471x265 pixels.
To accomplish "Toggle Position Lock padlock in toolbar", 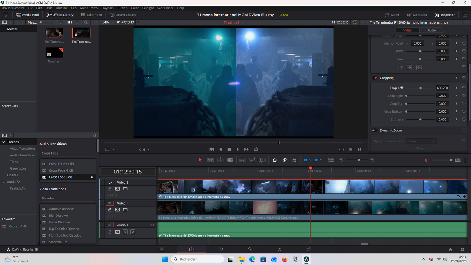I will 294,160.
